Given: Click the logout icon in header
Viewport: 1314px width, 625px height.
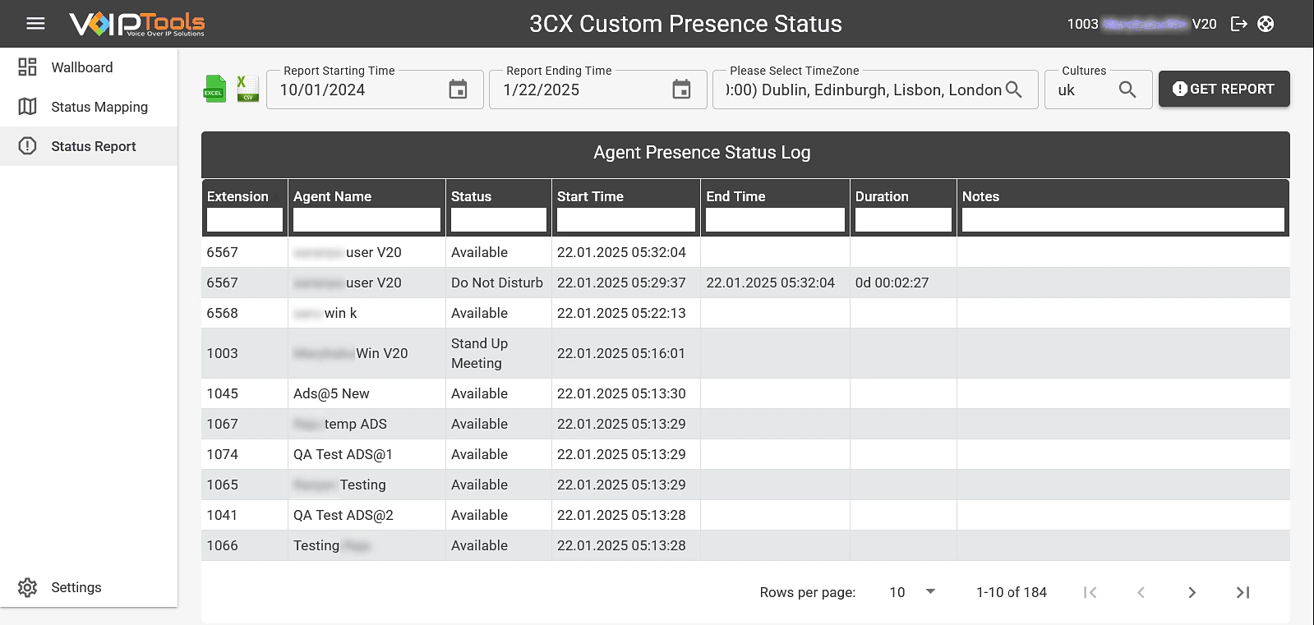Looking at the screenshot, I should (x=1239, y=24).
